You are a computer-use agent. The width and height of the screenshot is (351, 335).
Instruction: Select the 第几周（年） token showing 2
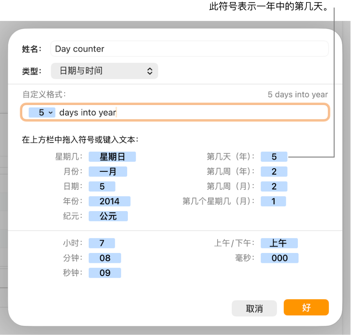point(274,171)
